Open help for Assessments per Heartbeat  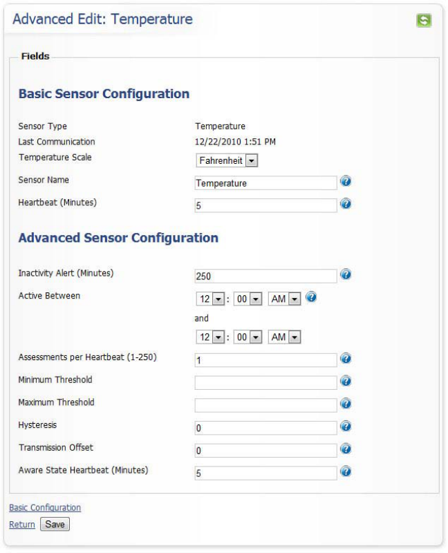[346, 358]
